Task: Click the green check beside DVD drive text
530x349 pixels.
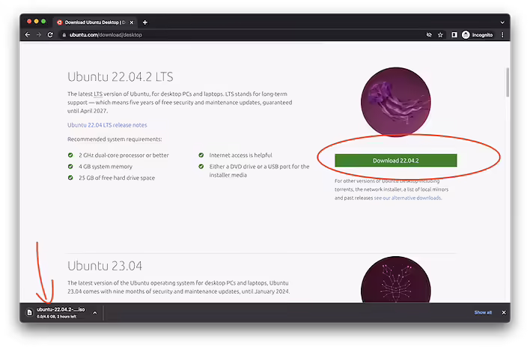Action: (201, 166)
